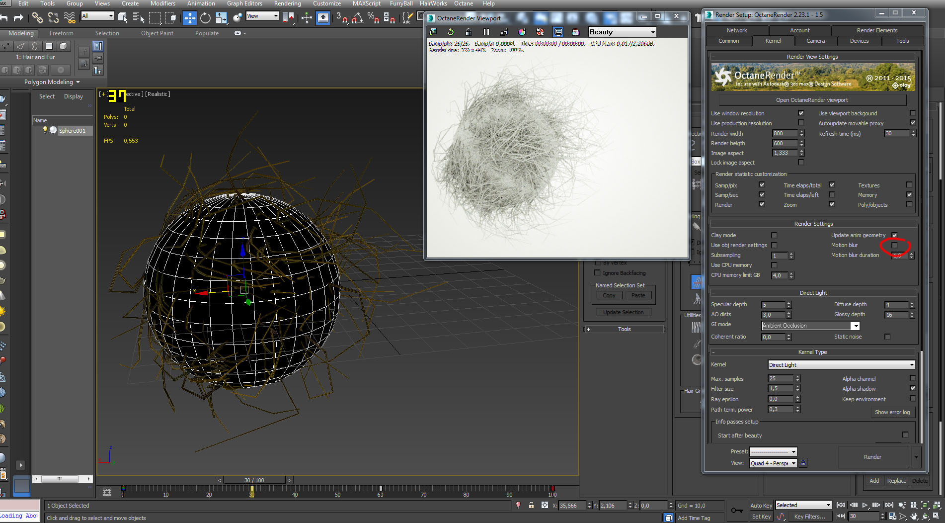The width and height of the screenshot is (945, 523).
Task: Enable Clay mode checkbox
Action: 774,235
